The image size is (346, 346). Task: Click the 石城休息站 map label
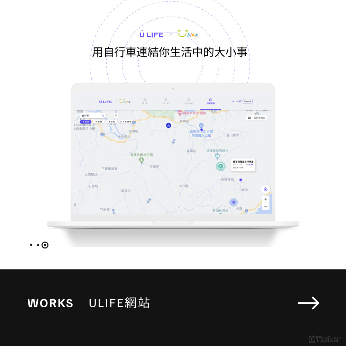[220, 210]
